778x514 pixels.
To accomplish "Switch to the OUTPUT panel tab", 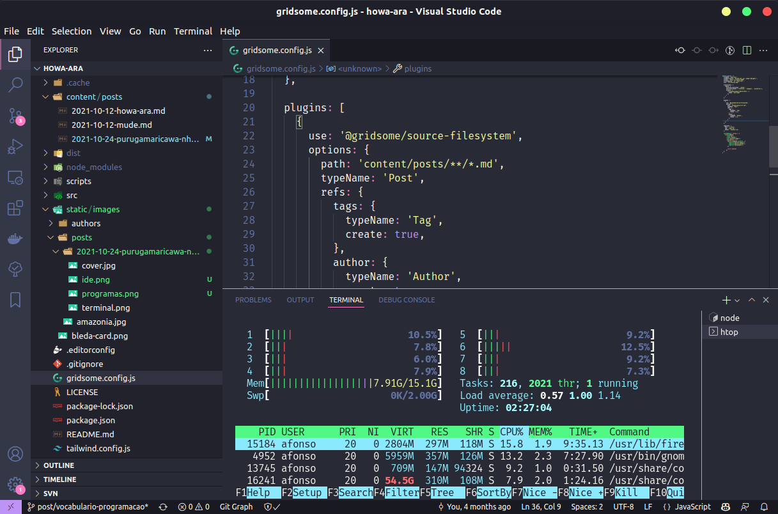I will 300,300.
